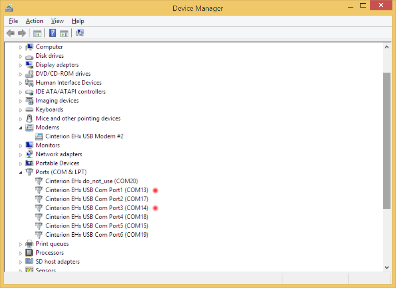Click the port icon beside COM13
Viewport: 396px width, 288px height.
tap(39, 190)
